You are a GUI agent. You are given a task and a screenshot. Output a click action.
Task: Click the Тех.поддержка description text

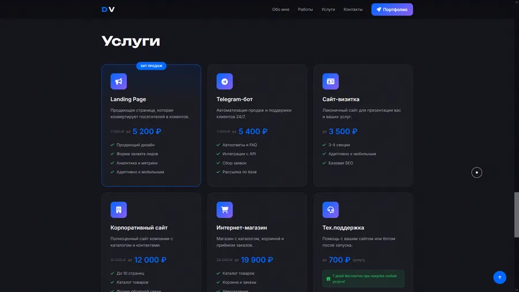click(359, 242)
